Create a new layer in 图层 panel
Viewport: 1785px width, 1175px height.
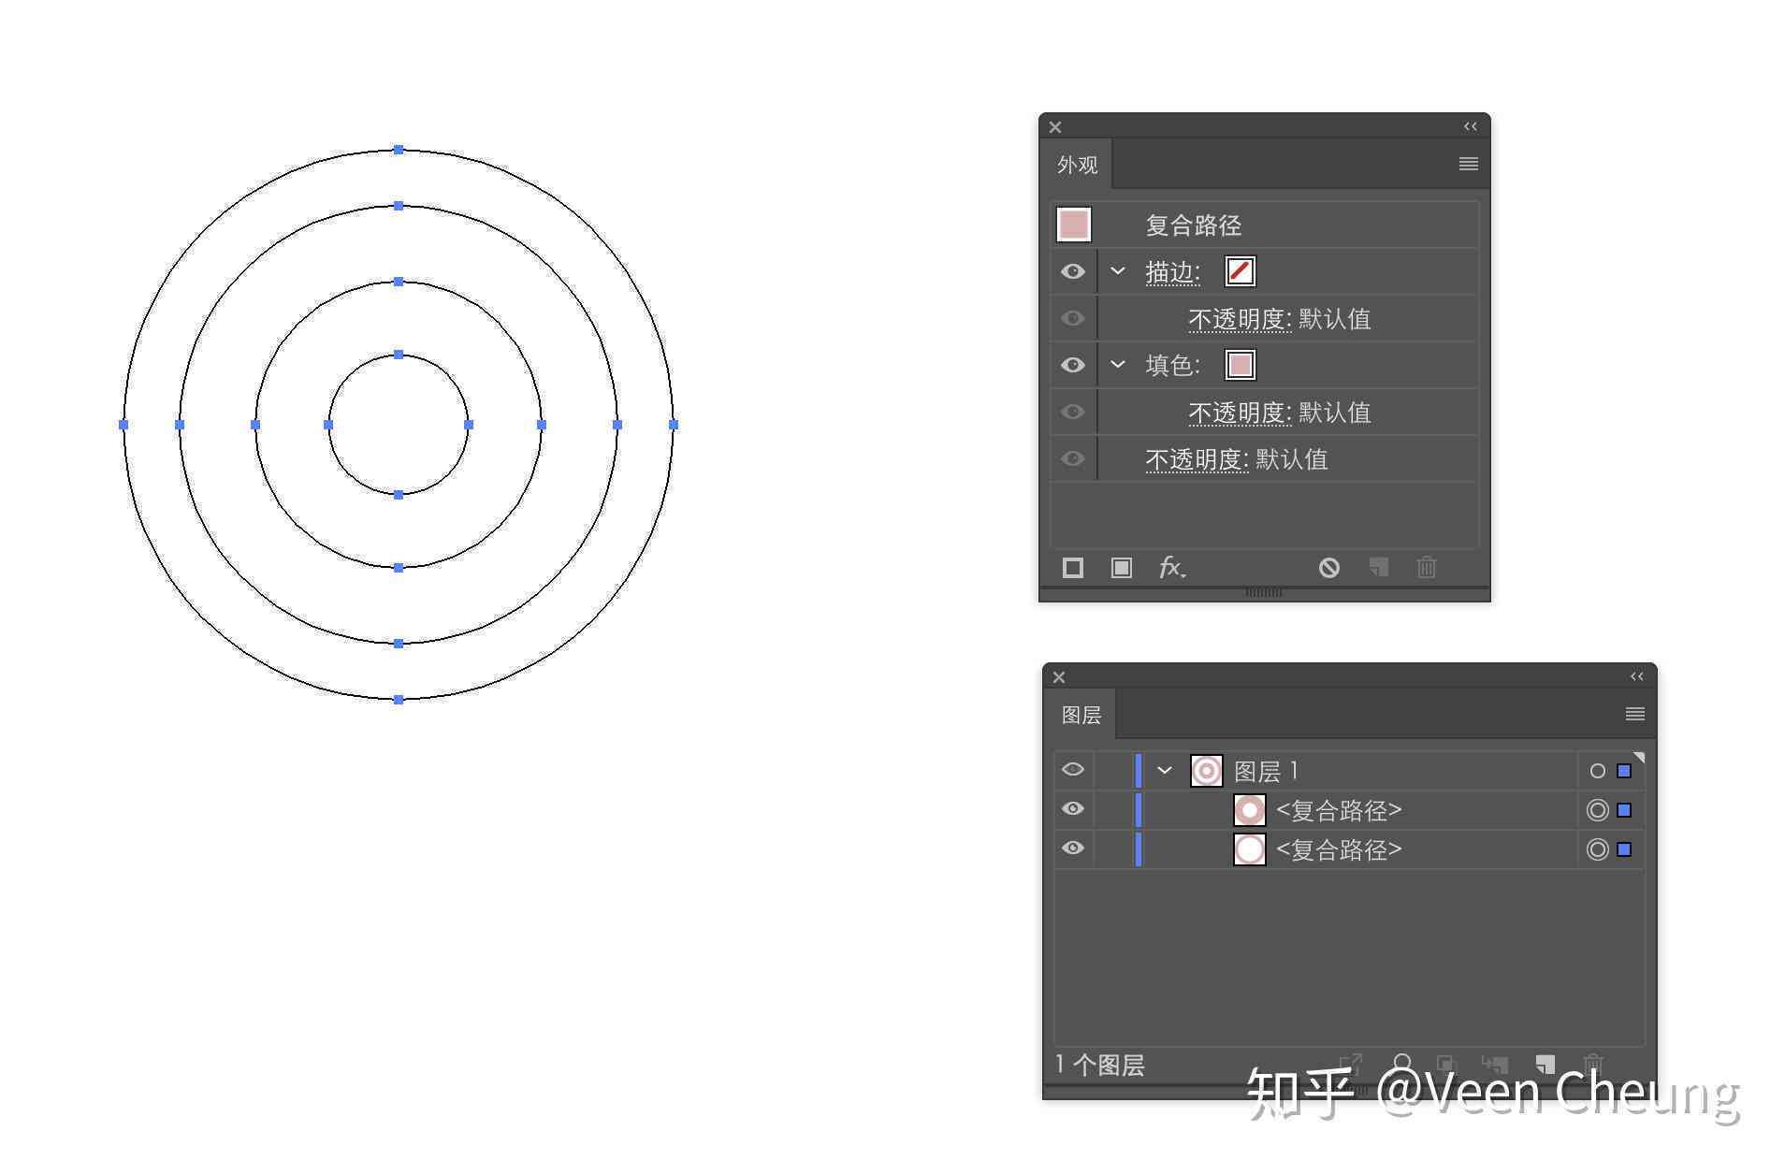click(x=1545, y=1065)
